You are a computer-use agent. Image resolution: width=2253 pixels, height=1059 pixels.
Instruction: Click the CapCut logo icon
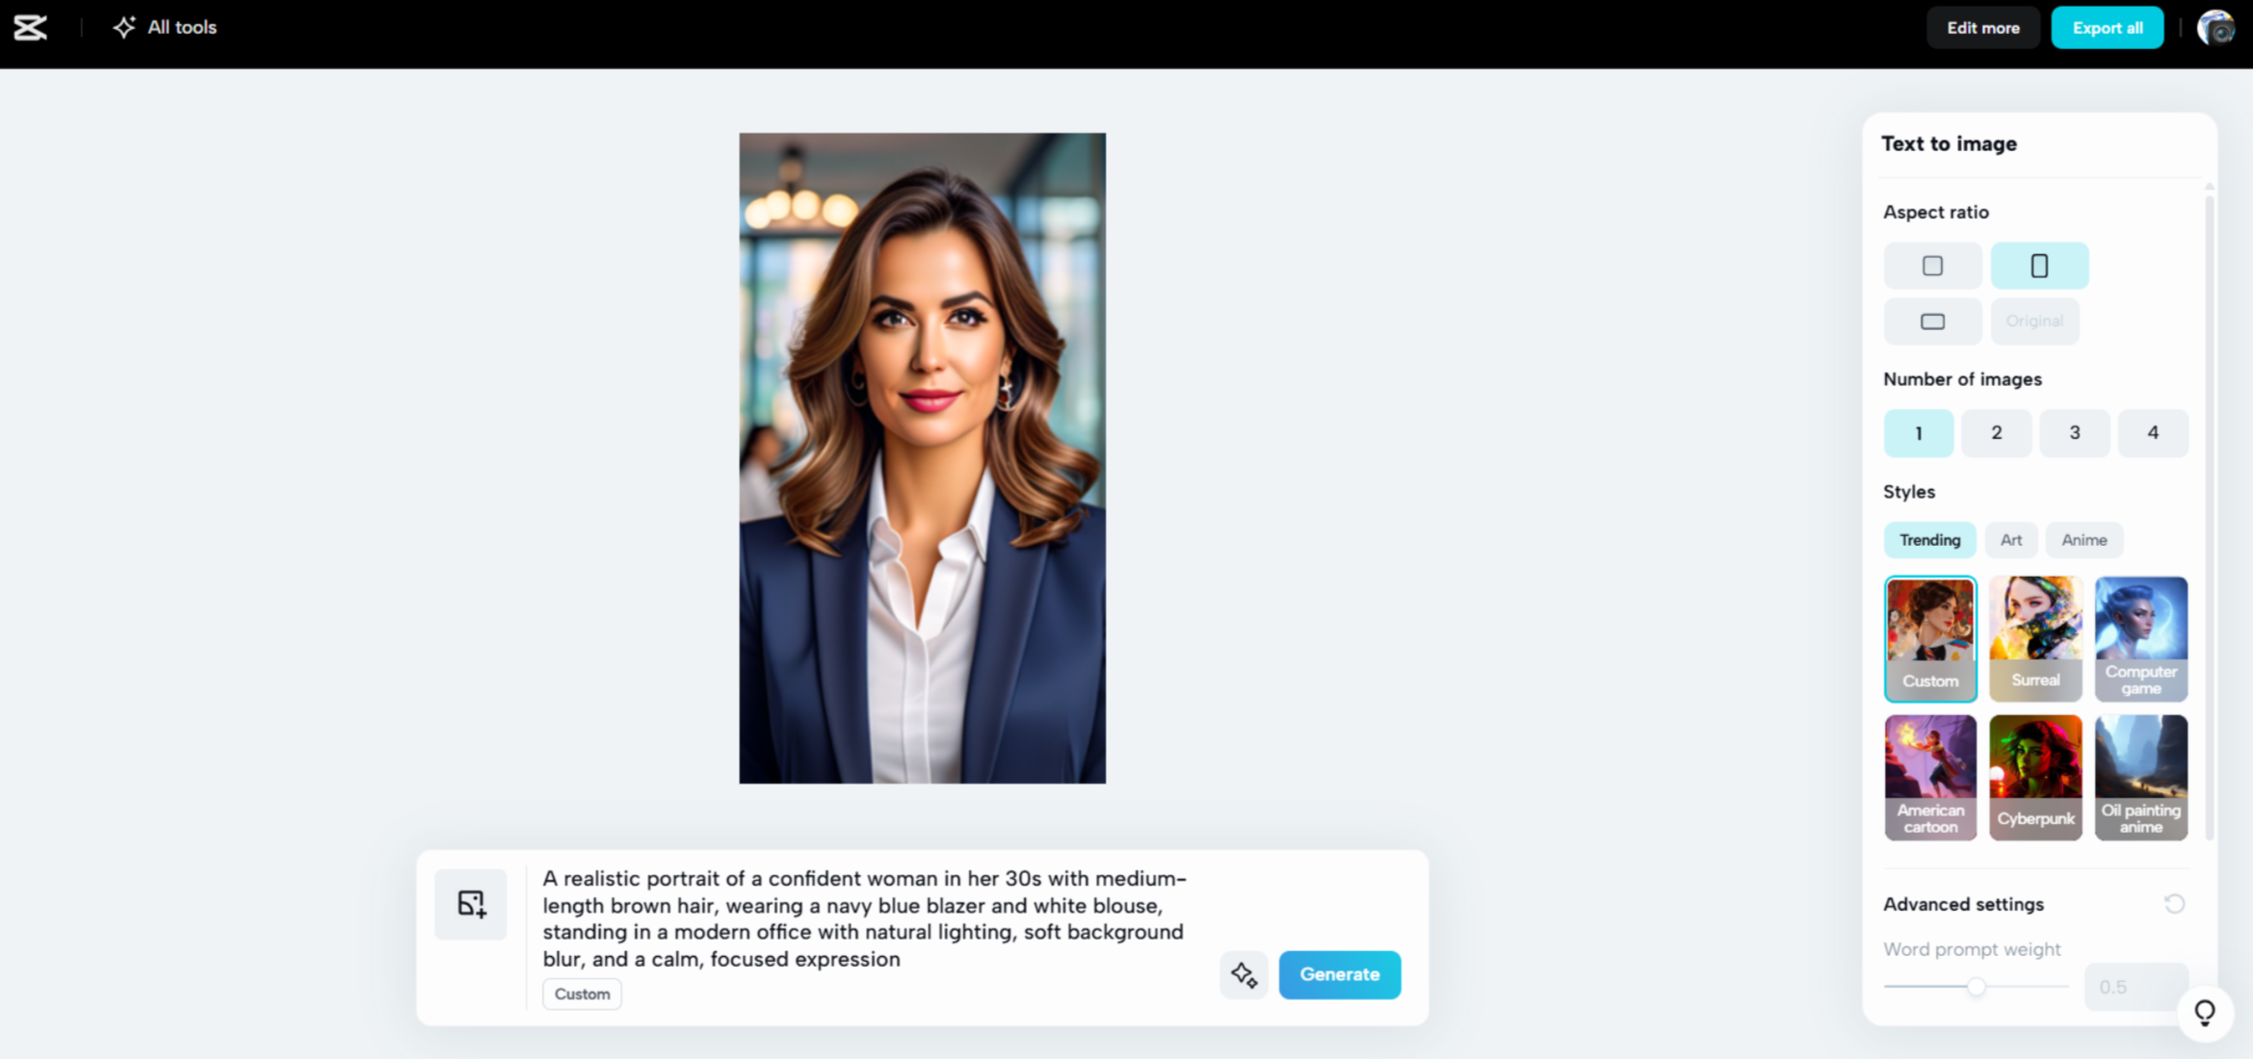click(x=30, y=27)
